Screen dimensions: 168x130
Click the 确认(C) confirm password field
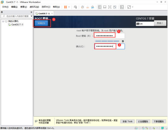pos(109,47)
